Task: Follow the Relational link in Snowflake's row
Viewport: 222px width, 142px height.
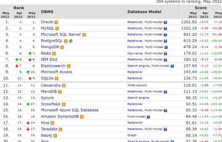Action: [135, 104]
